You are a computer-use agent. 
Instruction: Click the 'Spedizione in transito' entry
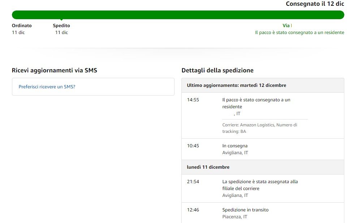245,210
